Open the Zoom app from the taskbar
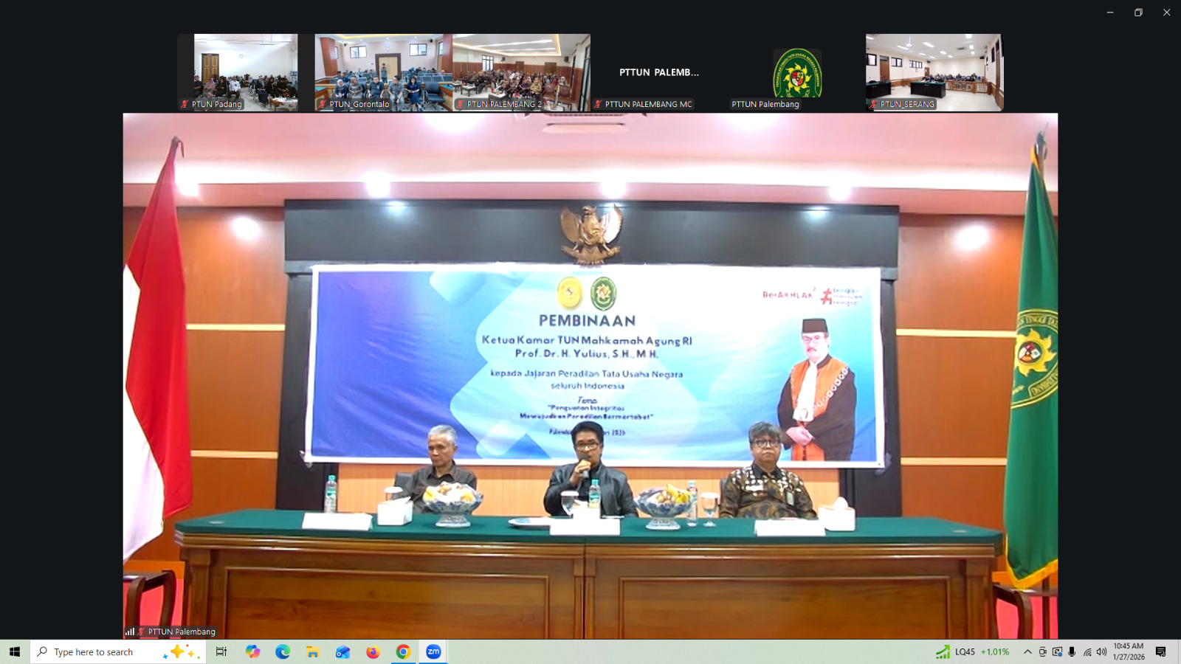Image resolution: width=1181 pixels, height=664 pixels. 434,651
